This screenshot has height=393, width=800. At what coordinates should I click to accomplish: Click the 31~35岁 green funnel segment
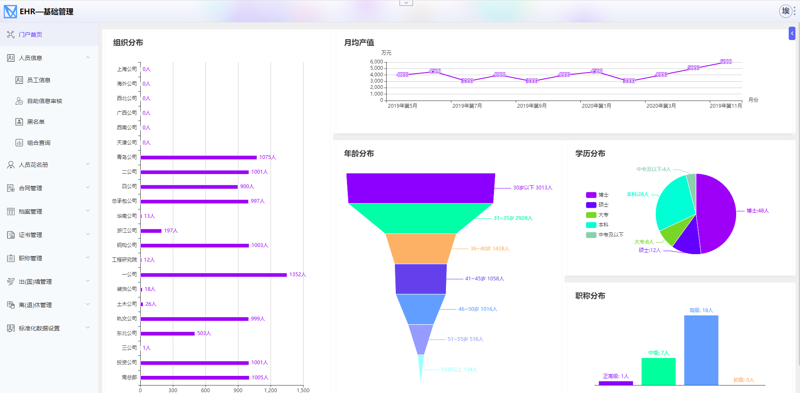pyautogui.click(x=420, y=218)
